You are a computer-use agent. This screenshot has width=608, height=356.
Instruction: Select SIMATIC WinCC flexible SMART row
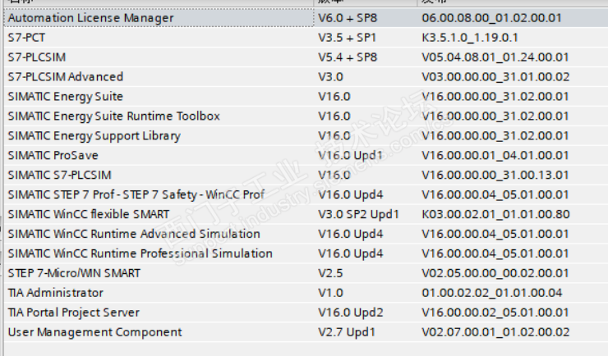coord(88,214)
